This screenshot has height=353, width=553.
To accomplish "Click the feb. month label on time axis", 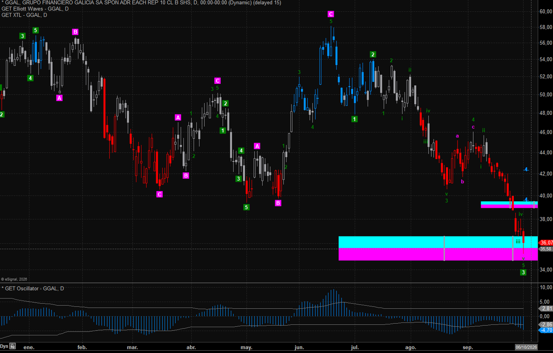I will 82,347.
